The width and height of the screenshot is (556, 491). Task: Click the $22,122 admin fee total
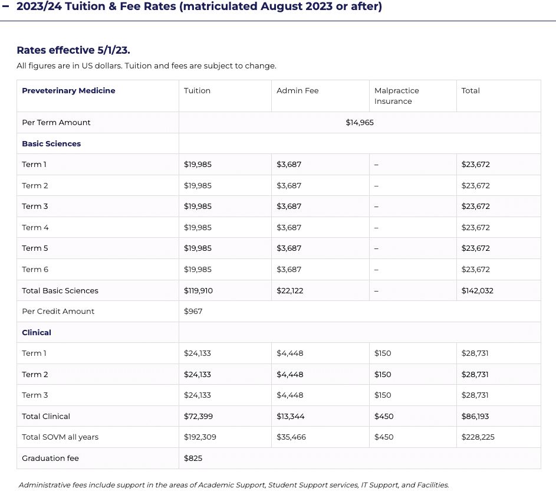click(290, 291)
